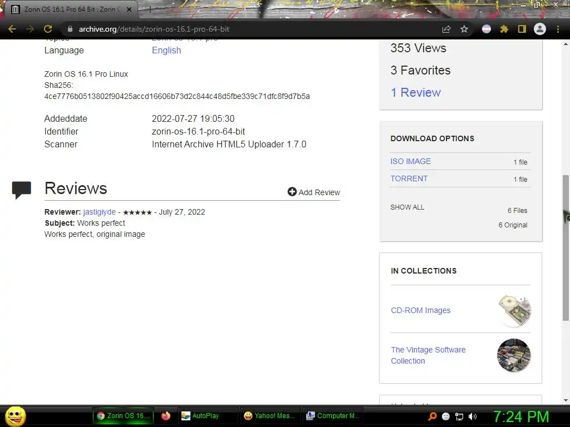
Task: Click the scrollbar down arrow
Action: point(566,400)
